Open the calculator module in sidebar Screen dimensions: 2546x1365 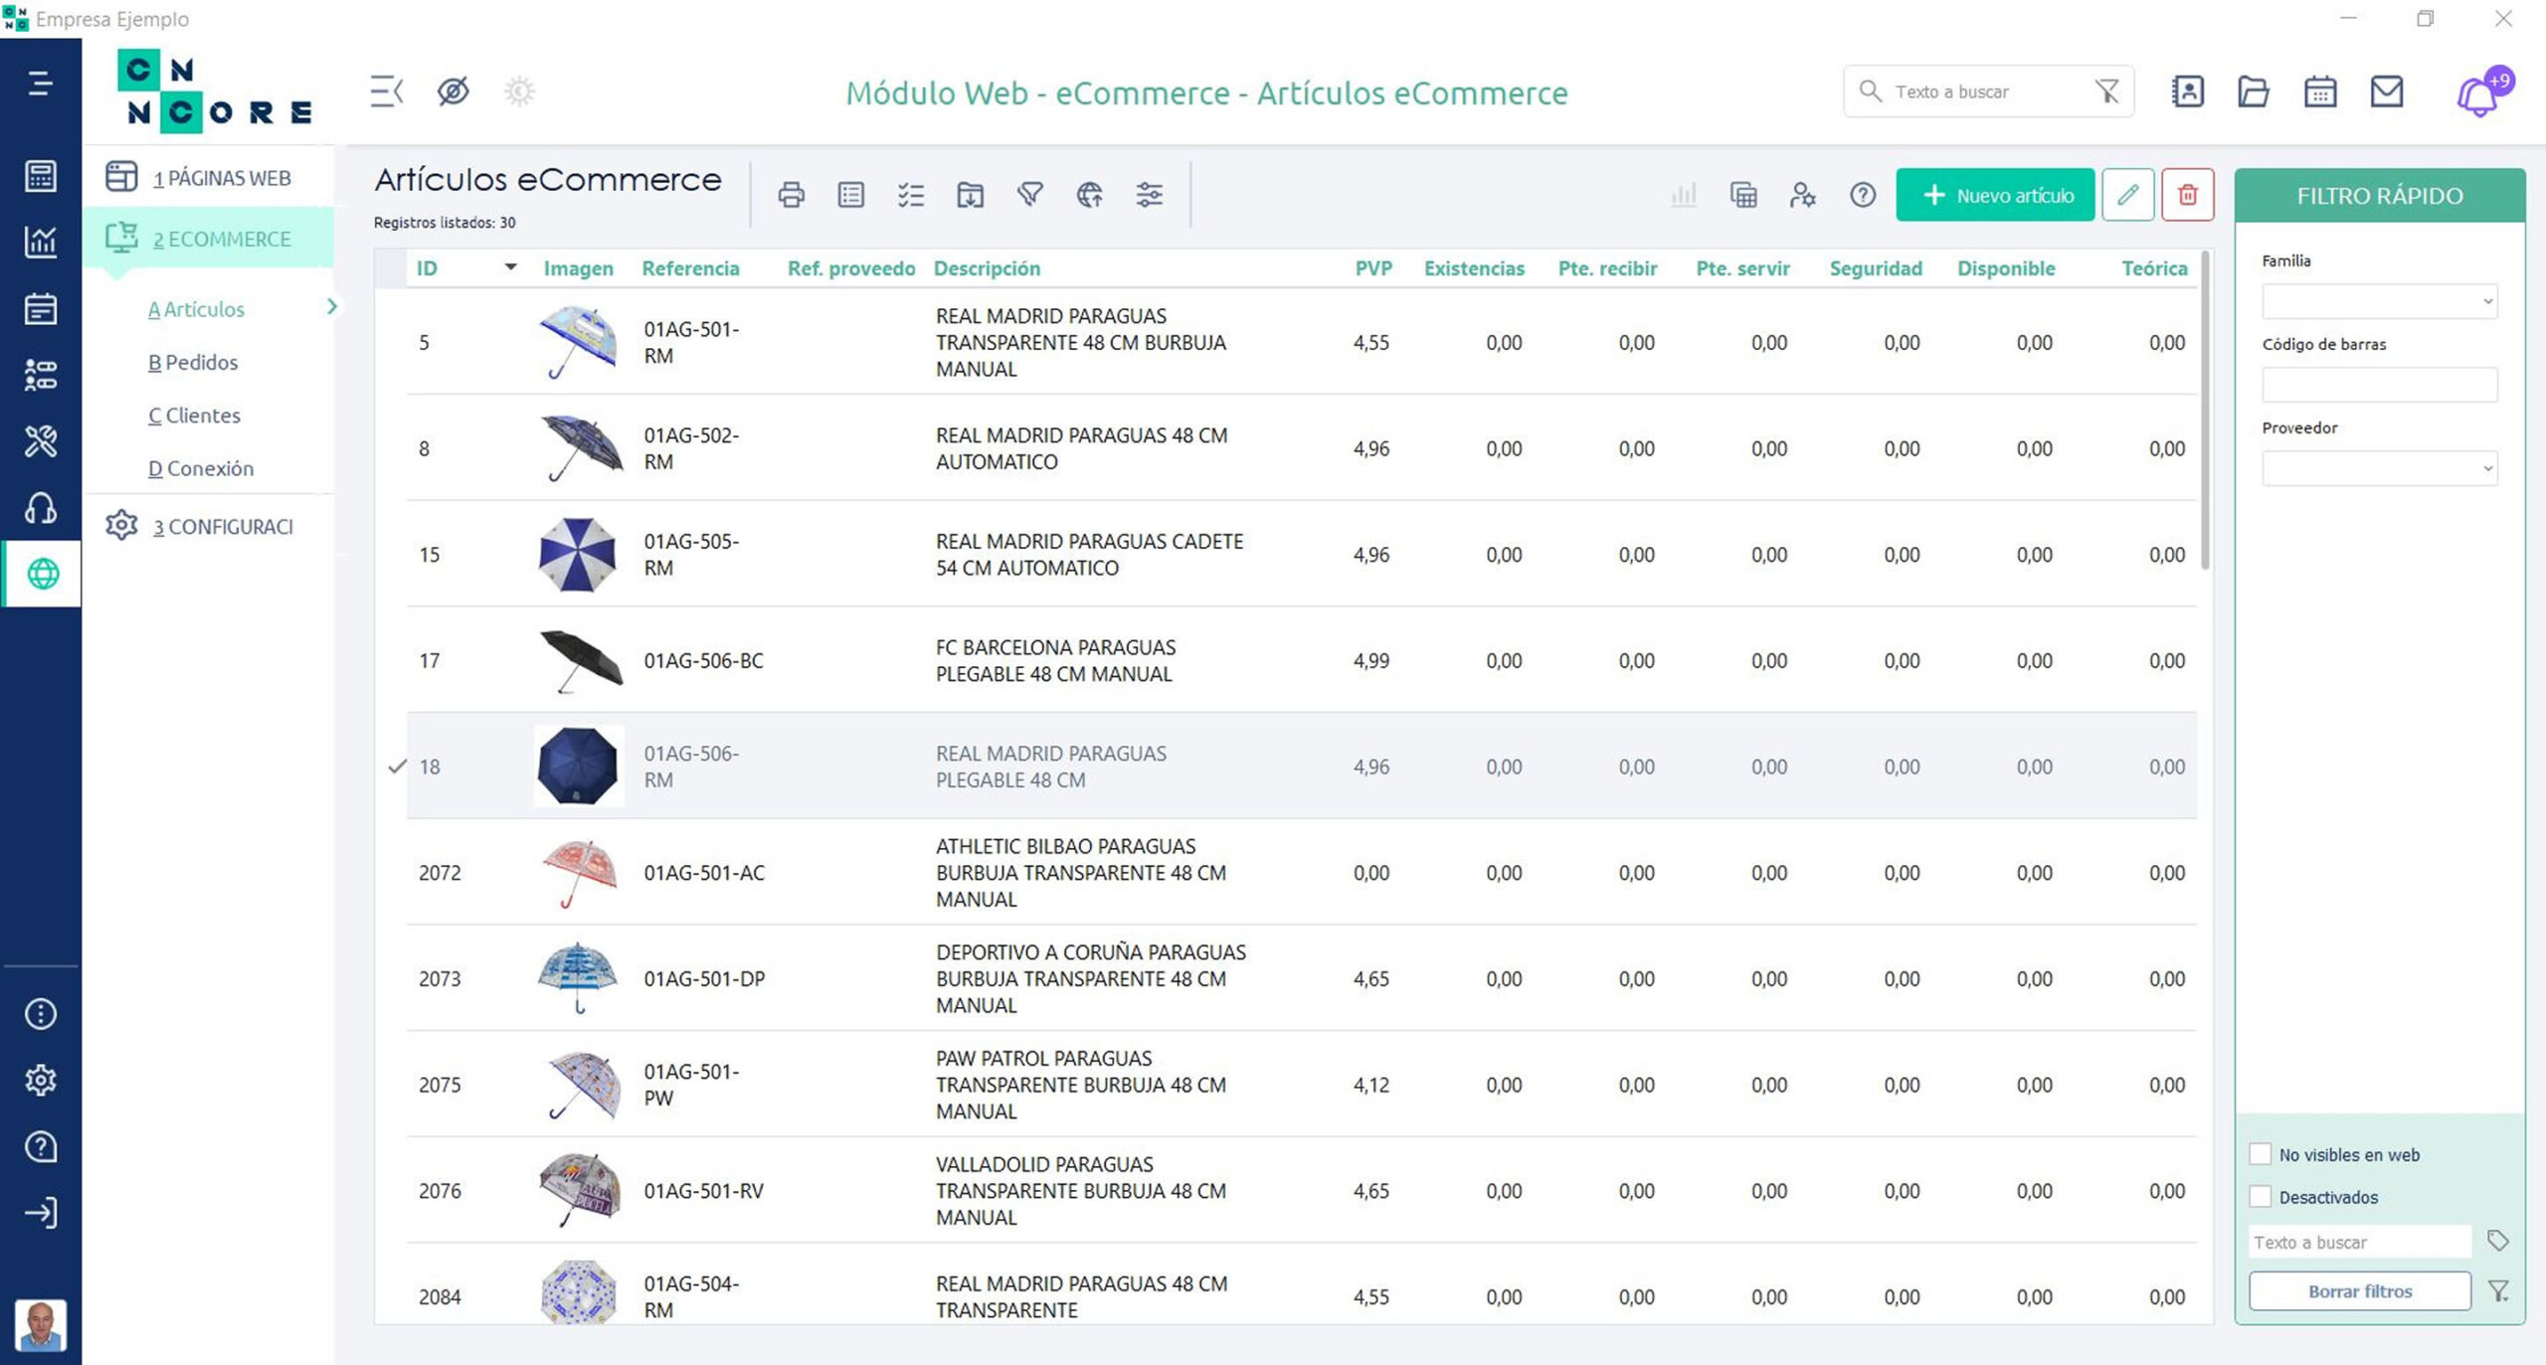(40, 176)
